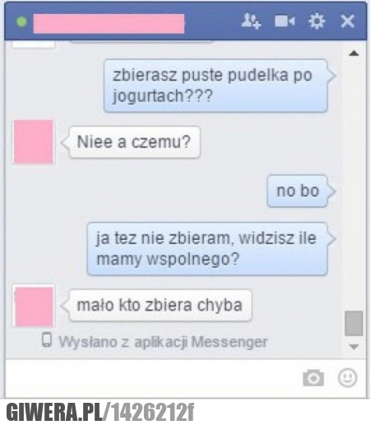Click in the message input field

154,378
